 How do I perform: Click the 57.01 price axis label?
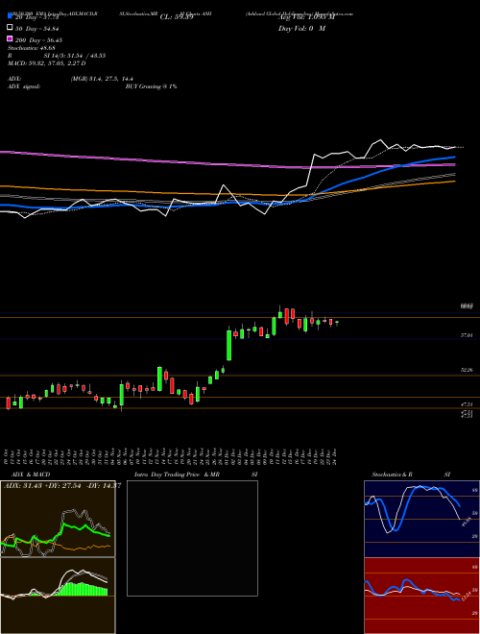[467, 335]
